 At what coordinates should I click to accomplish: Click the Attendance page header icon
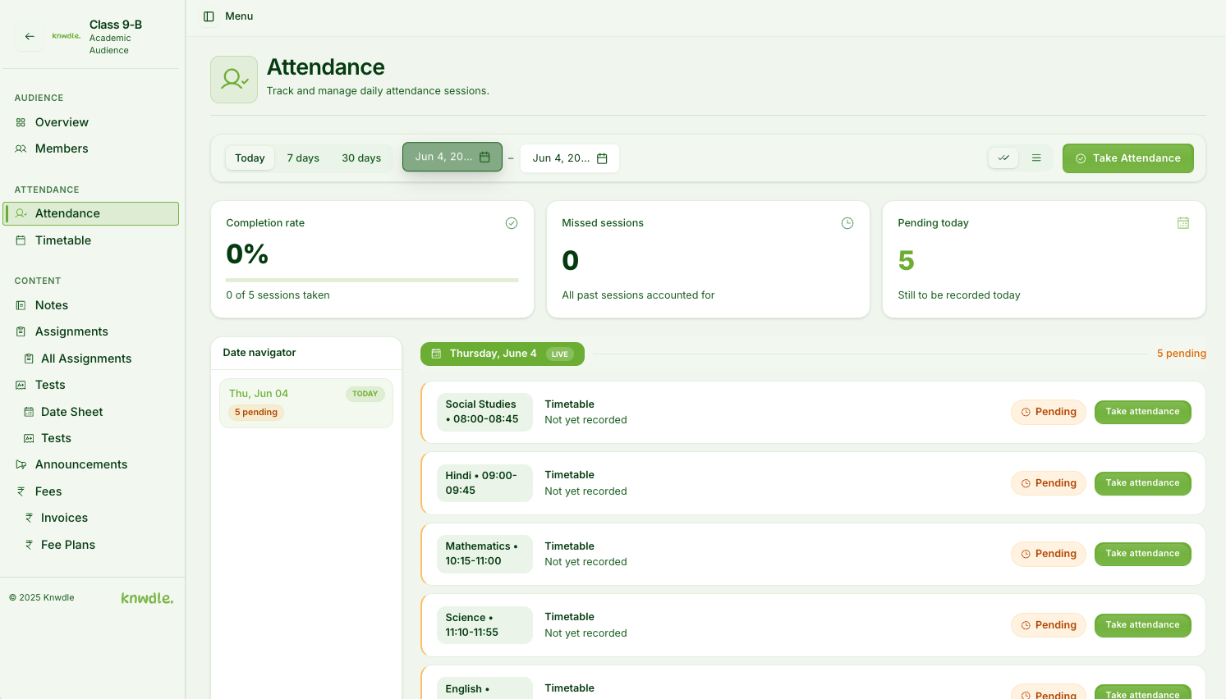pyautogui.click(x=234, y=80)
